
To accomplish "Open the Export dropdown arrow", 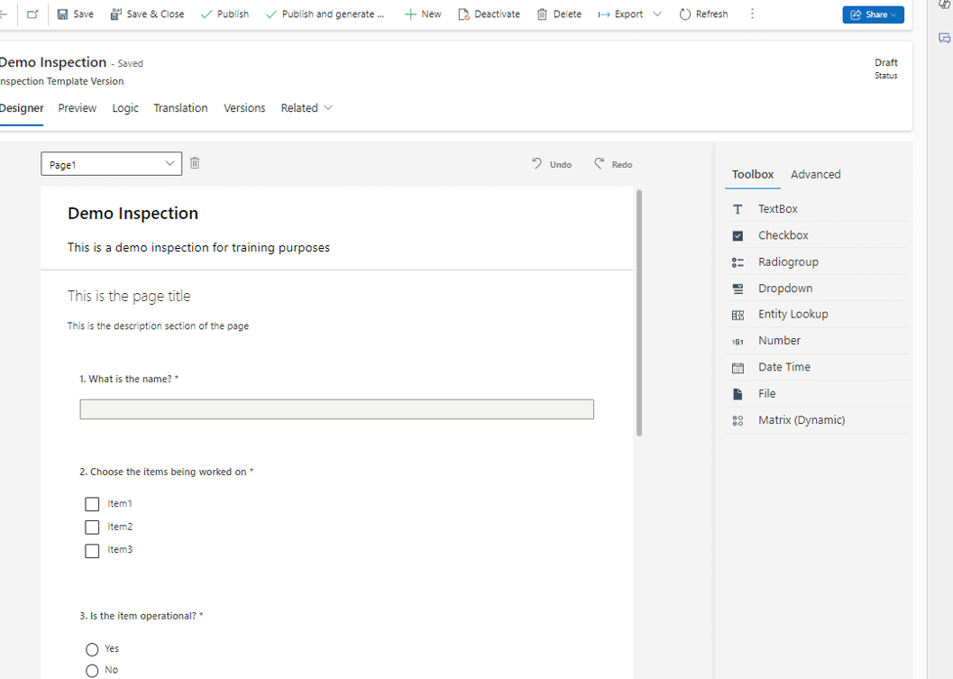I will click(x=656, y=14).
